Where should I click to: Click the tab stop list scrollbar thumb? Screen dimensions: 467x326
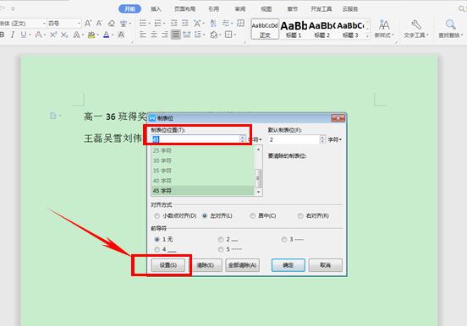258,178
